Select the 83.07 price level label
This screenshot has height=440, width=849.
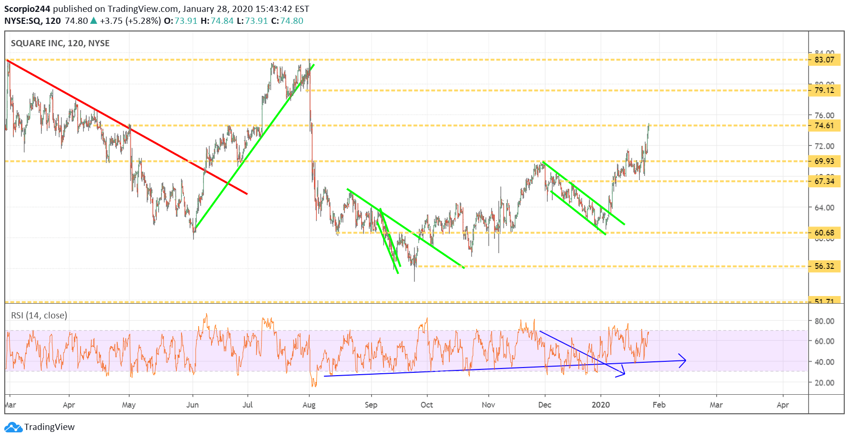(x=824, y=60)
